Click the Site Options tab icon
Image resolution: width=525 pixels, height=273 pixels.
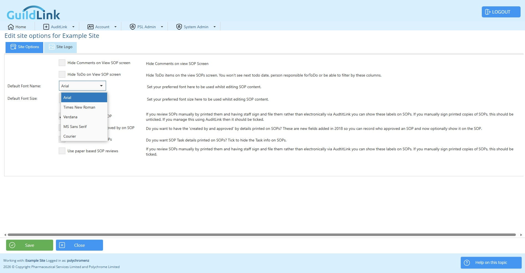tap(13, 47)
